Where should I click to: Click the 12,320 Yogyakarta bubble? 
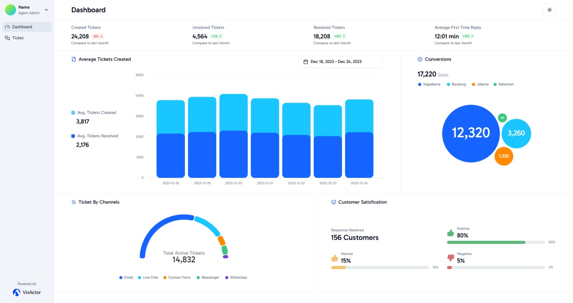470,133
